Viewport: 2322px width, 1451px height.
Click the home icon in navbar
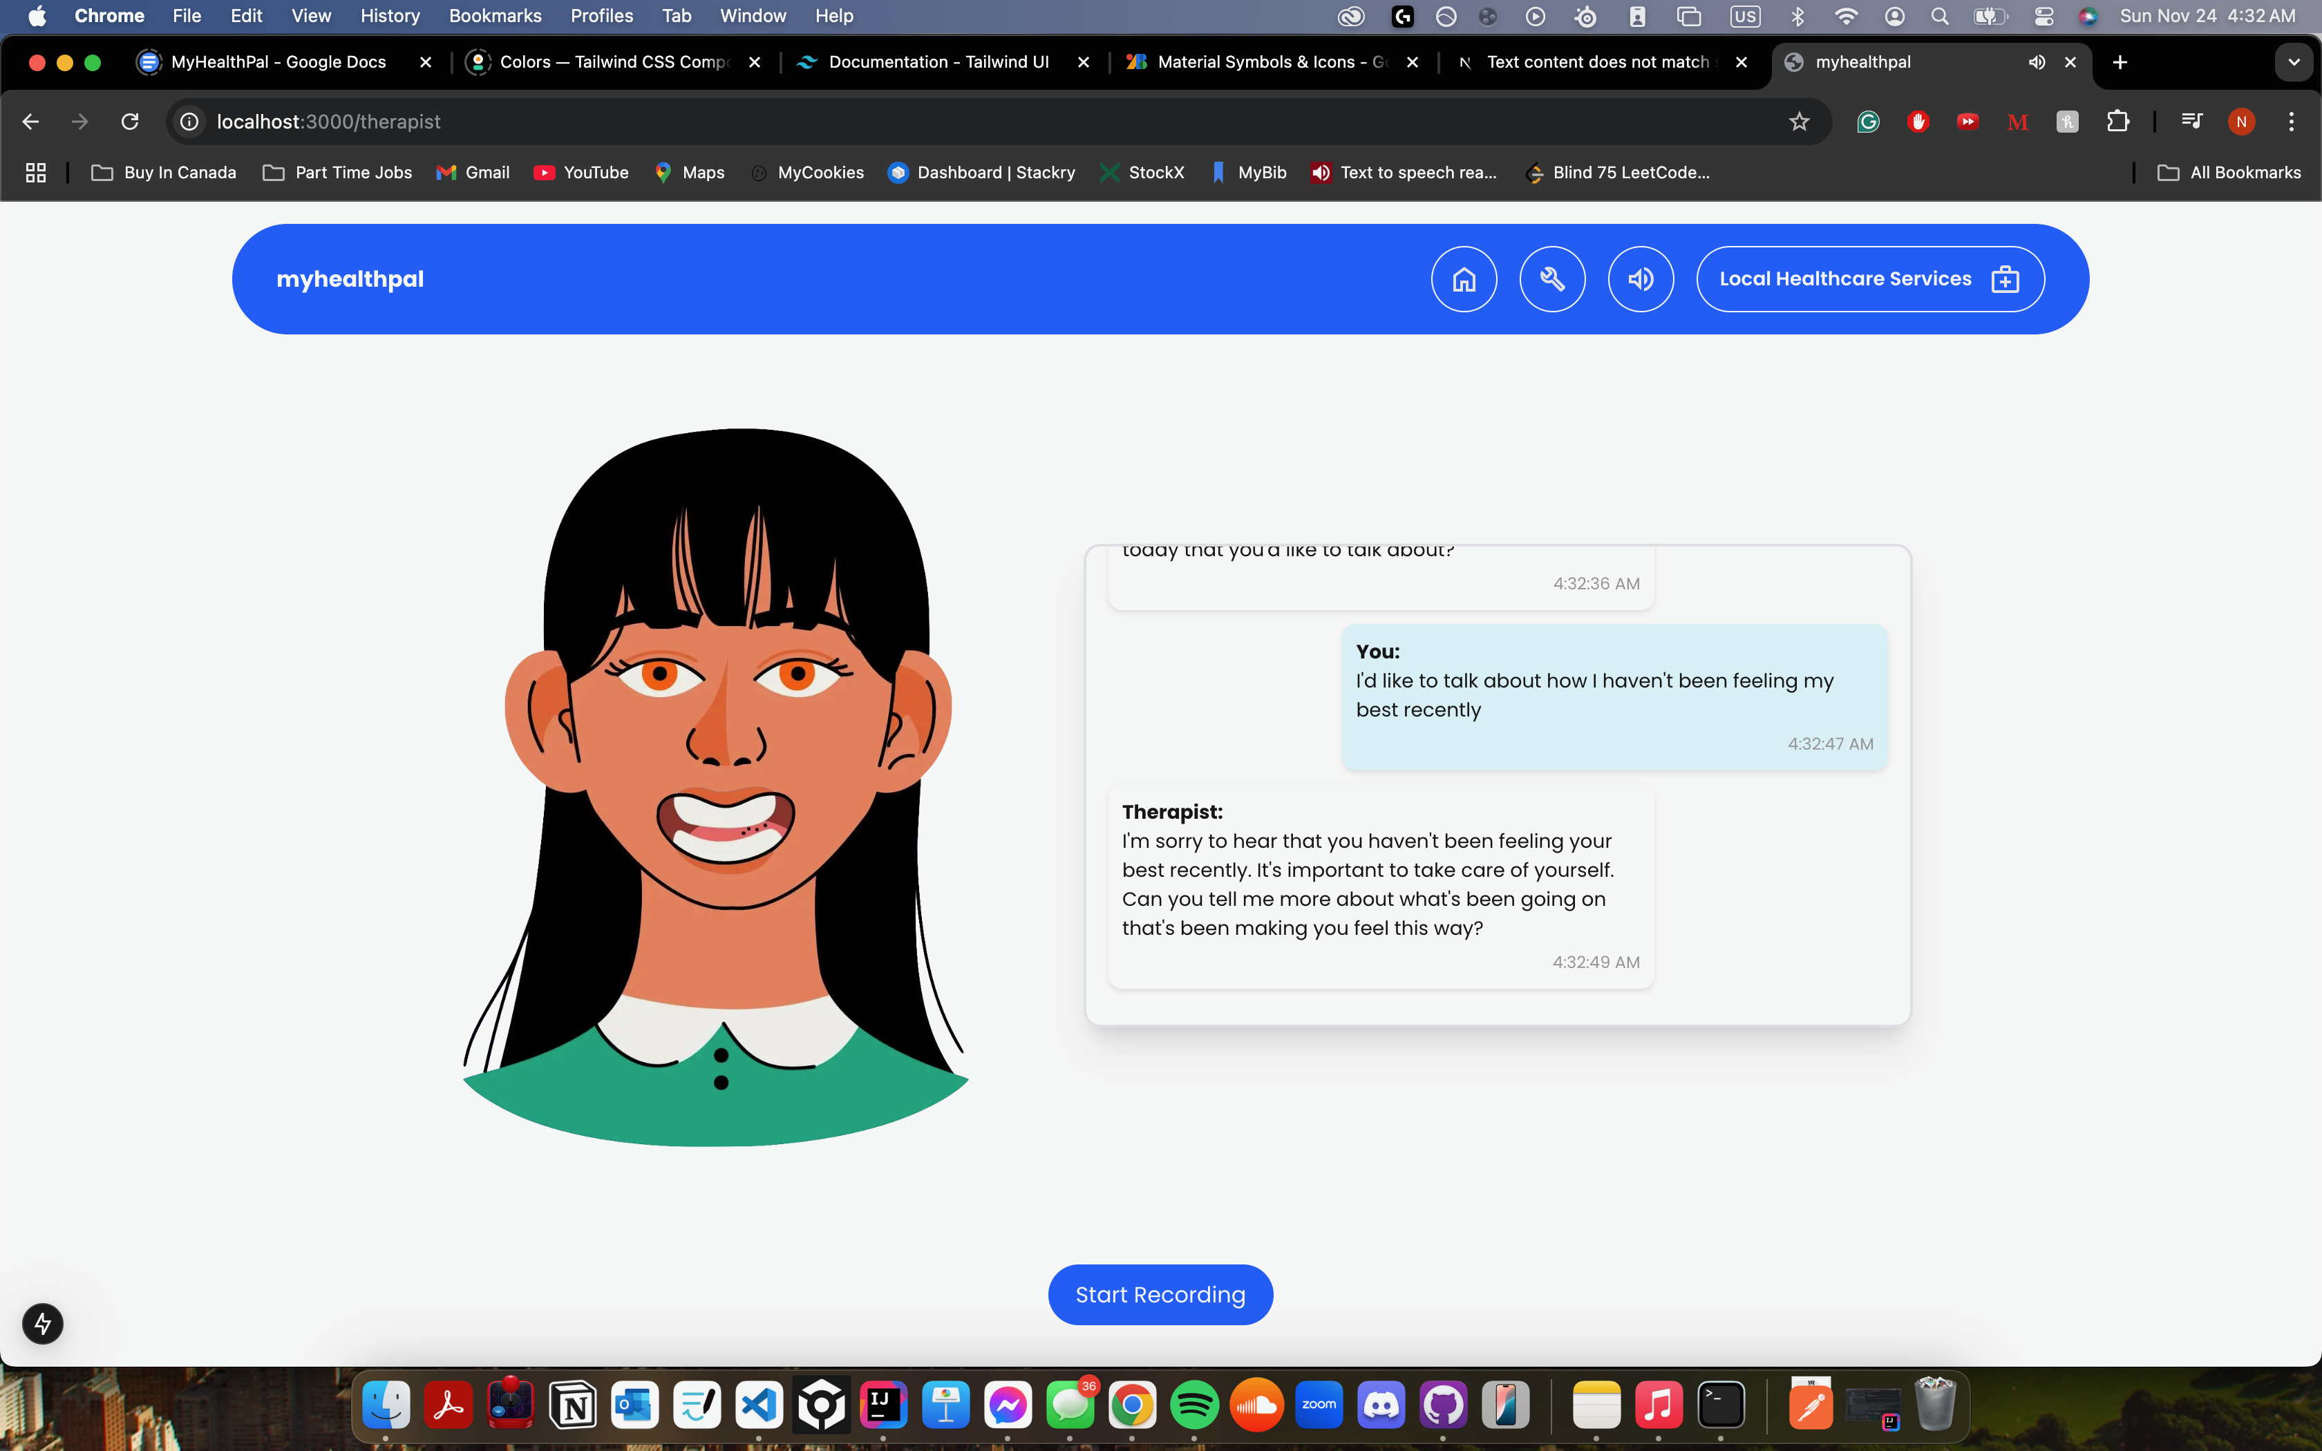pos(1463,279)
